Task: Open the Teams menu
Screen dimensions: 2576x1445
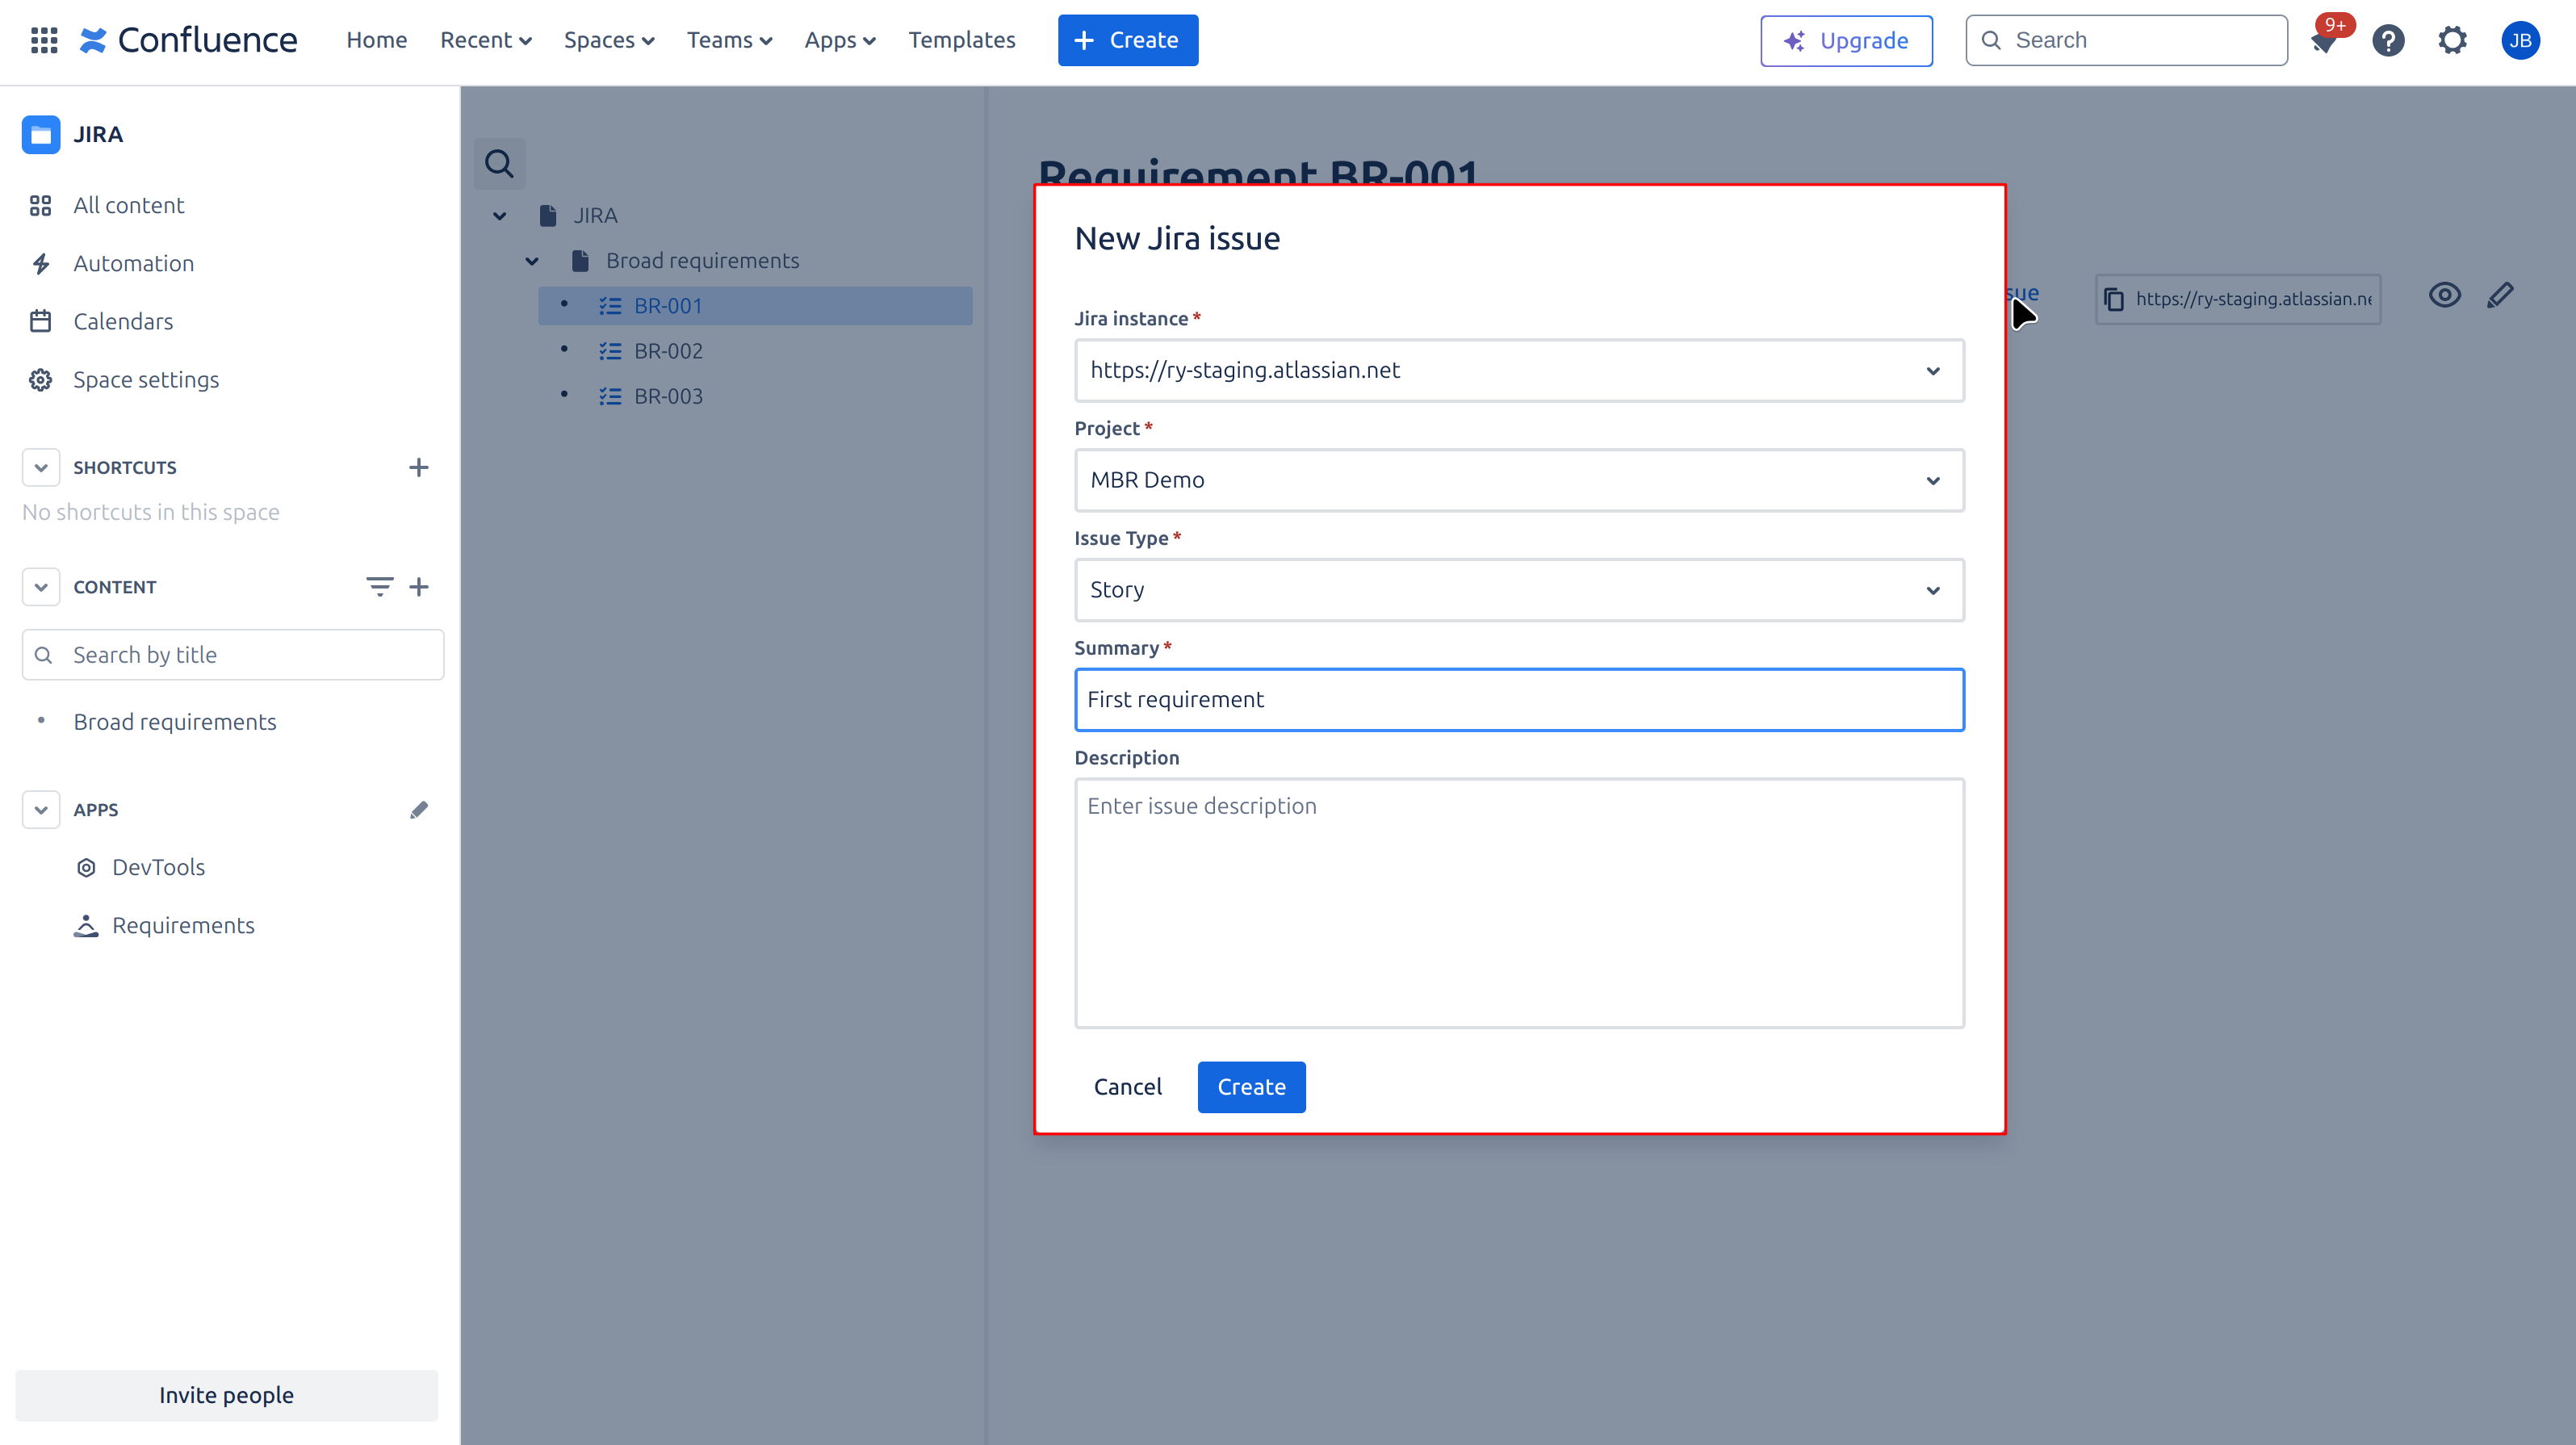Action: [729, 40]
